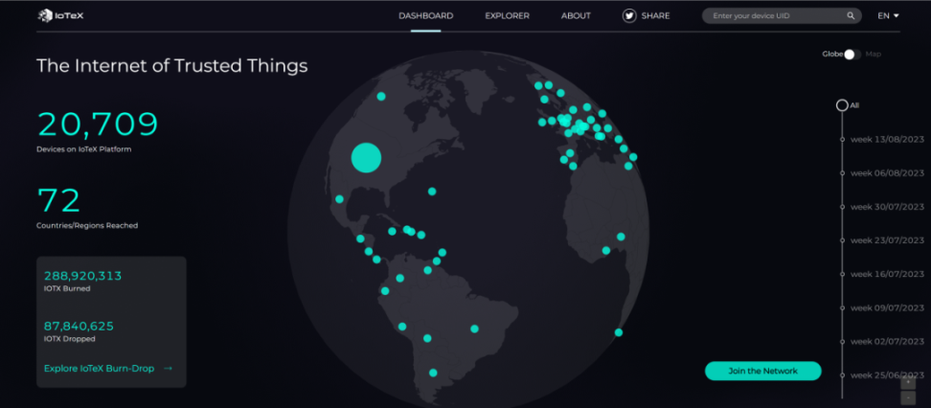The height and width of the screenshot is (408, 931).
Task: Click the 87,840,625 IOTX Dropped value
Action: (x=79, y=326)
